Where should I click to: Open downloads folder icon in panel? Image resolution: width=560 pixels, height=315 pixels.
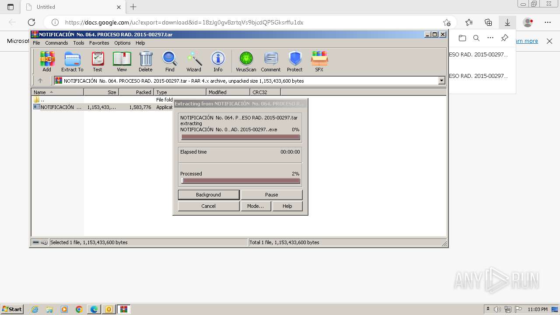(462, 38)
